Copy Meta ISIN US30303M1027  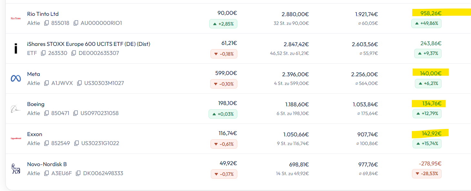(79, 83)
